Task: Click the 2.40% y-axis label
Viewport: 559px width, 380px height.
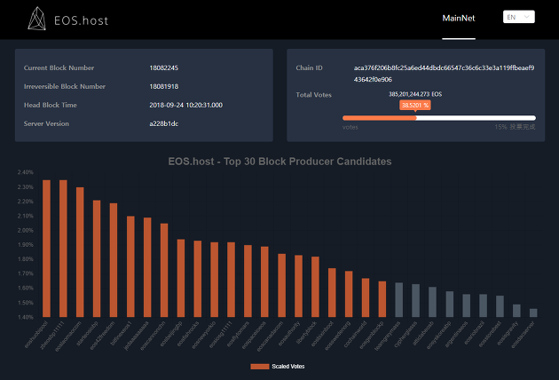Action: pos(26,172)
